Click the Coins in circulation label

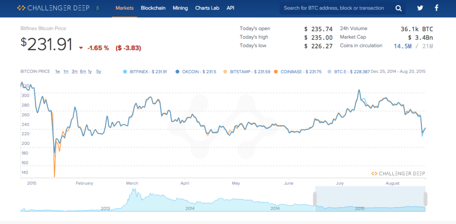361,46
